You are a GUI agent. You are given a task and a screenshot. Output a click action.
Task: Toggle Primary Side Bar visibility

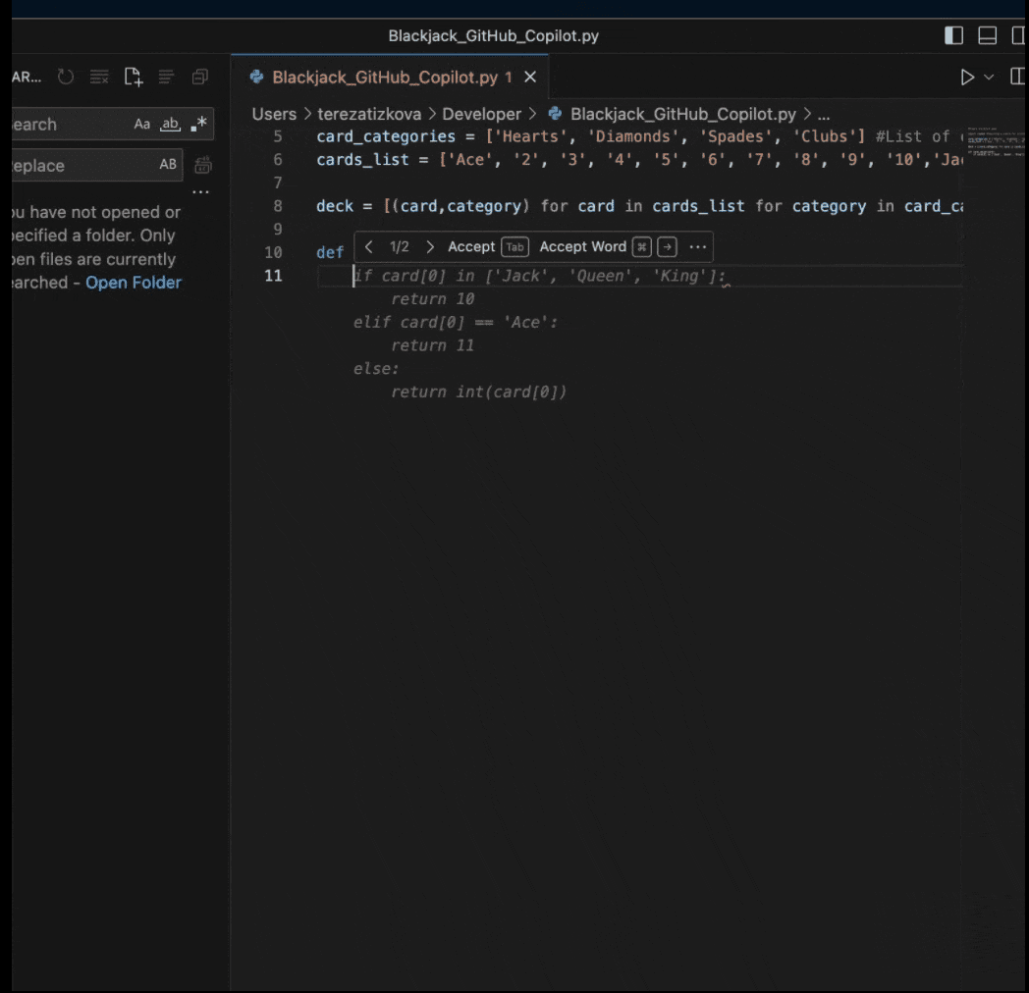(953, 36)
